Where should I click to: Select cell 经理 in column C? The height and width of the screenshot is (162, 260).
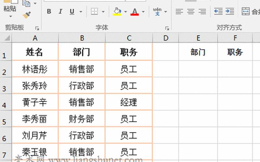[129, 102]
